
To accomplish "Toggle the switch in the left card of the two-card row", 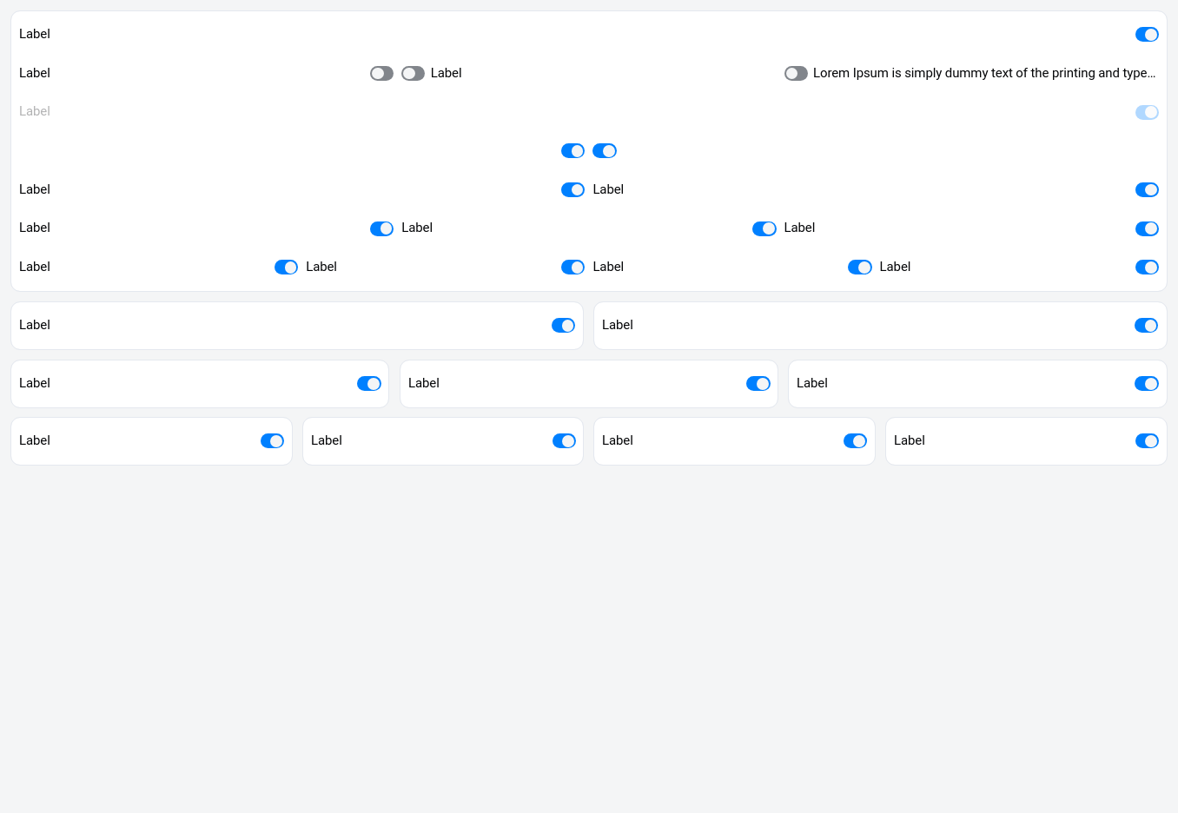I will [x=563, y=326].
